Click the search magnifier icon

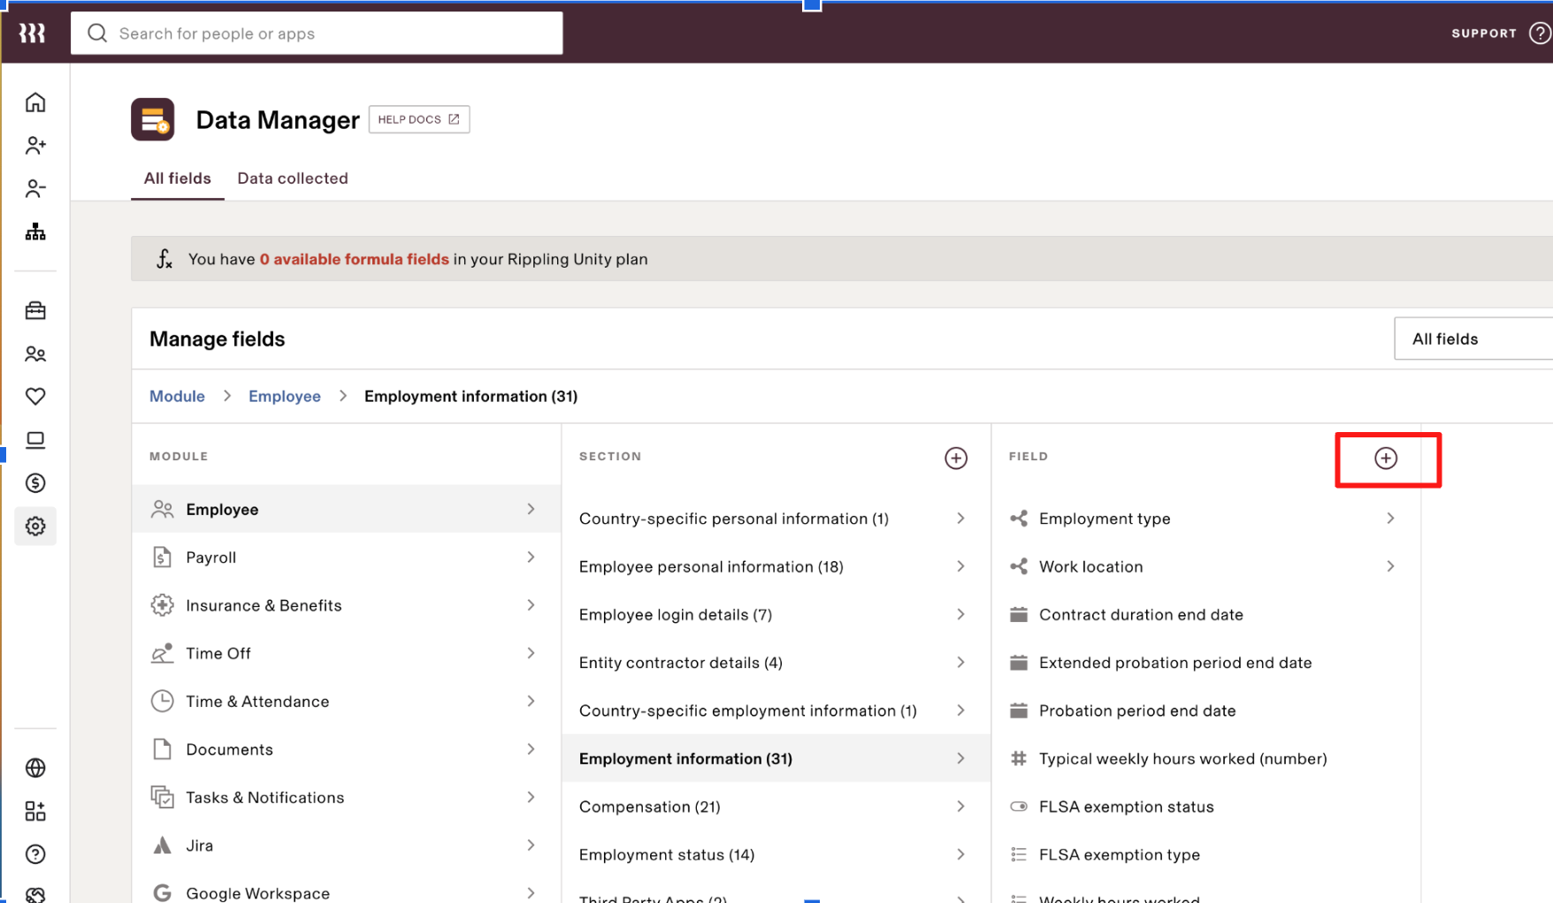(97, 34)
